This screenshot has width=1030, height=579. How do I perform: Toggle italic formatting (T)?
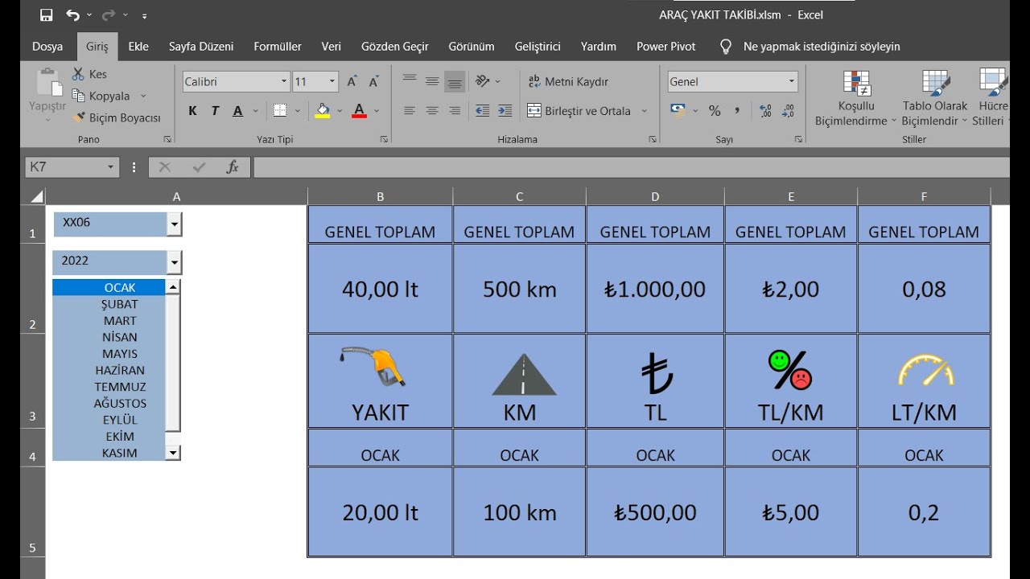click(215, 111)
